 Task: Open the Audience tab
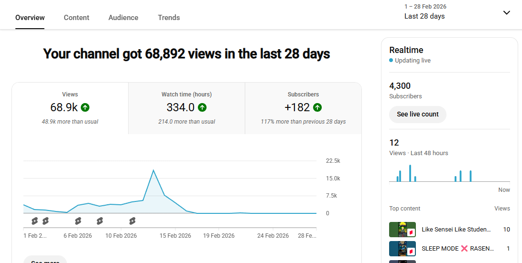(123, 18)
